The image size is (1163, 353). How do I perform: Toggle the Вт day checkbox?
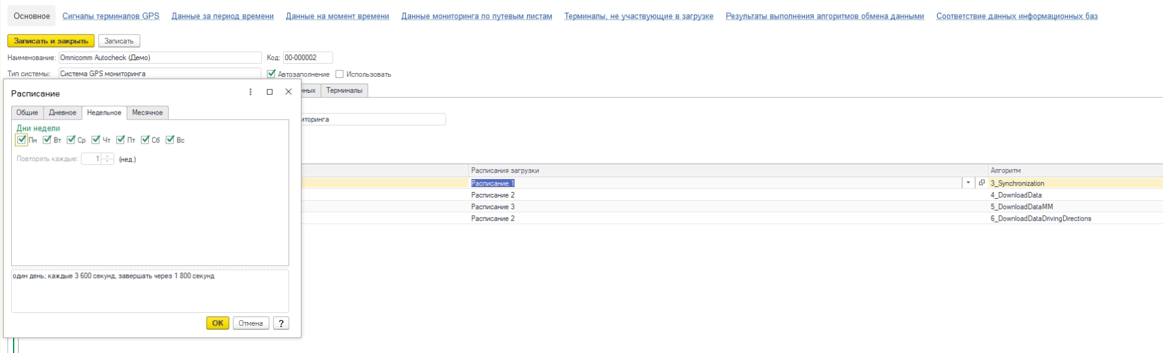tap(47, 140)
